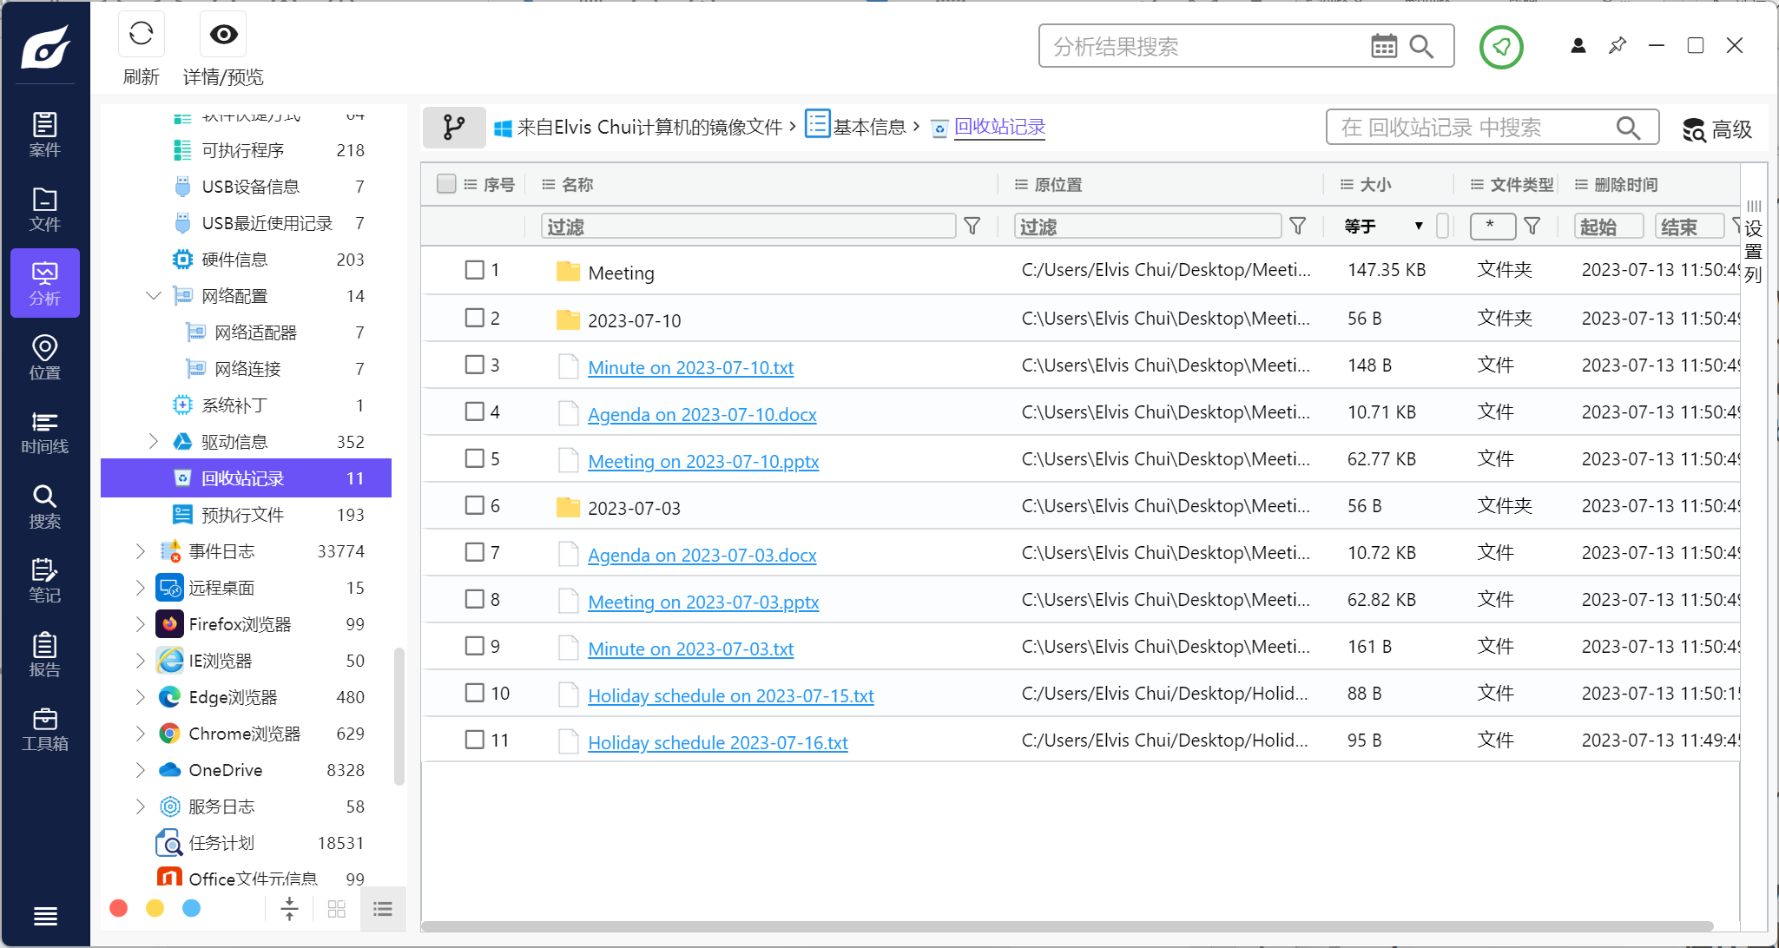Tick the checkbox for Meeting folder row
This screenshot has width=1779, height=948.
pyautogui.click(x=474, y=270)
